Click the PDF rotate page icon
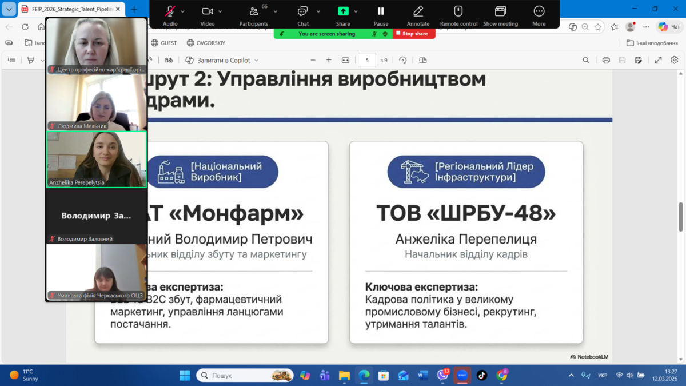686x386 pixels. (x=403, y=60)
